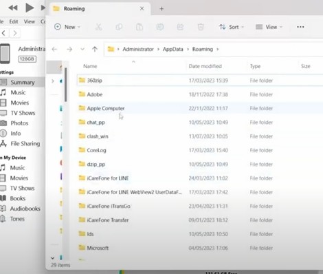
Task: Click the Delete trash icon in Explorer toolbar
Action: pyautogui.click(x=201, y=27)
